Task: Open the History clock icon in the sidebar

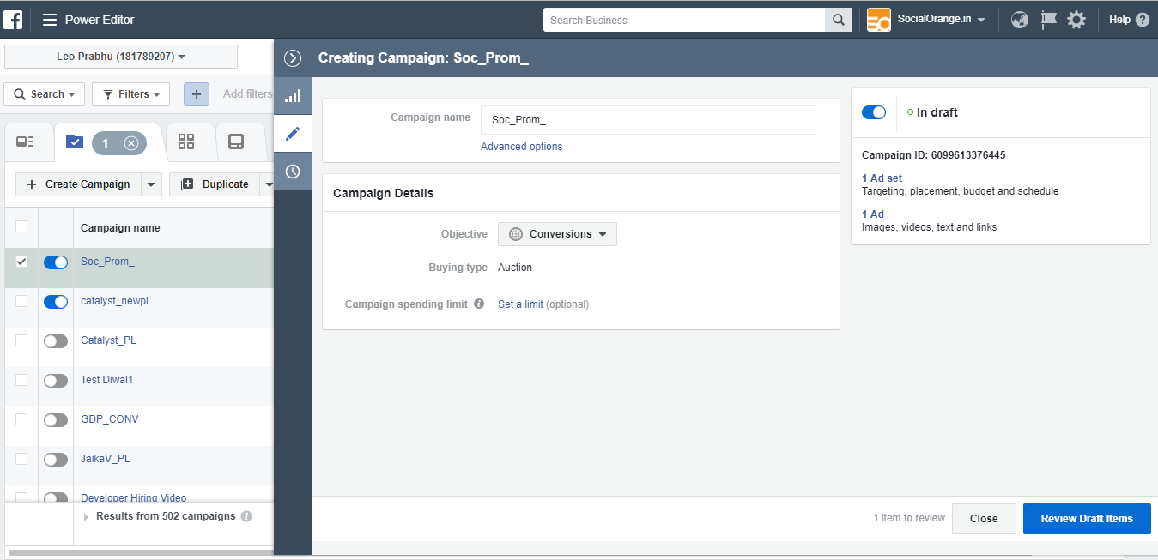Action: [292, 171]
